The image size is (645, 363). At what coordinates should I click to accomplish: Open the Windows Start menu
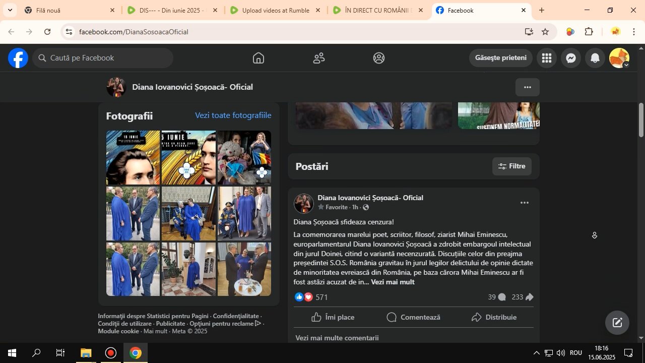click(12, 353)
